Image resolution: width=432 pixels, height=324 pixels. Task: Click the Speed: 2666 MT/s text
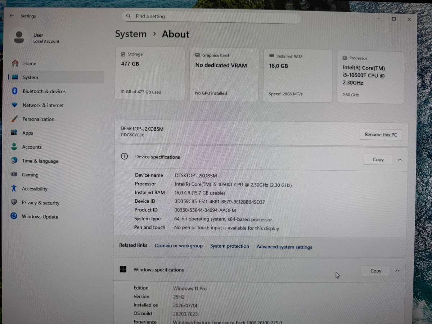[x=285, y=94]
